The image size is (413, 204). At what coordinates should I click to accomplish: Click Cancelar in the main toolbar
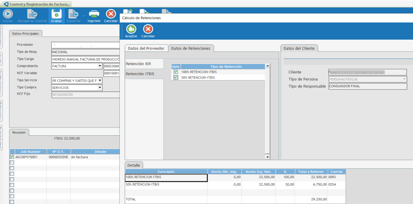click(111, 13)
